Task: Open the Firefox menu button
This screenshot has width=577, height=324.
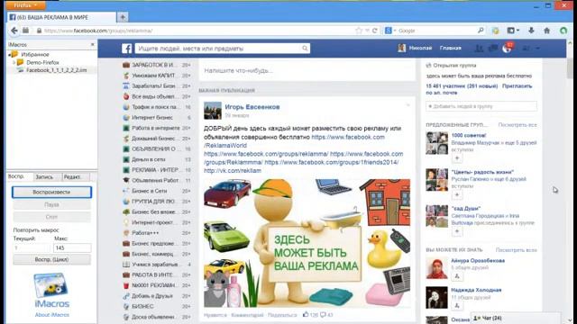Action: click(25, 5)
